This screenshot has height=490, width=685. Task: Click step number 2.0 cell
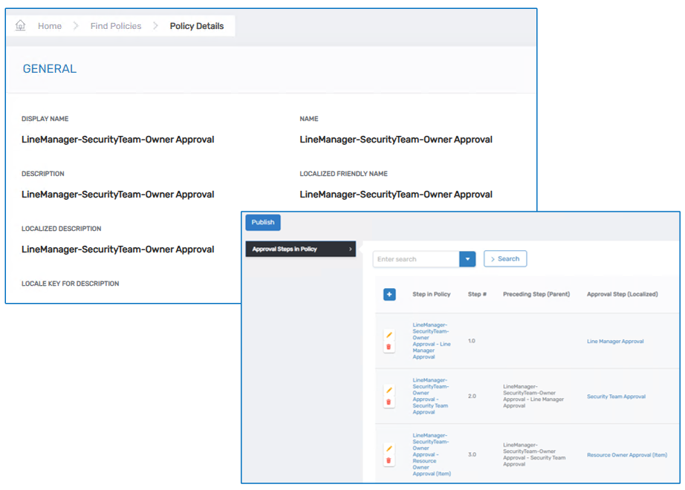[472, 396]
